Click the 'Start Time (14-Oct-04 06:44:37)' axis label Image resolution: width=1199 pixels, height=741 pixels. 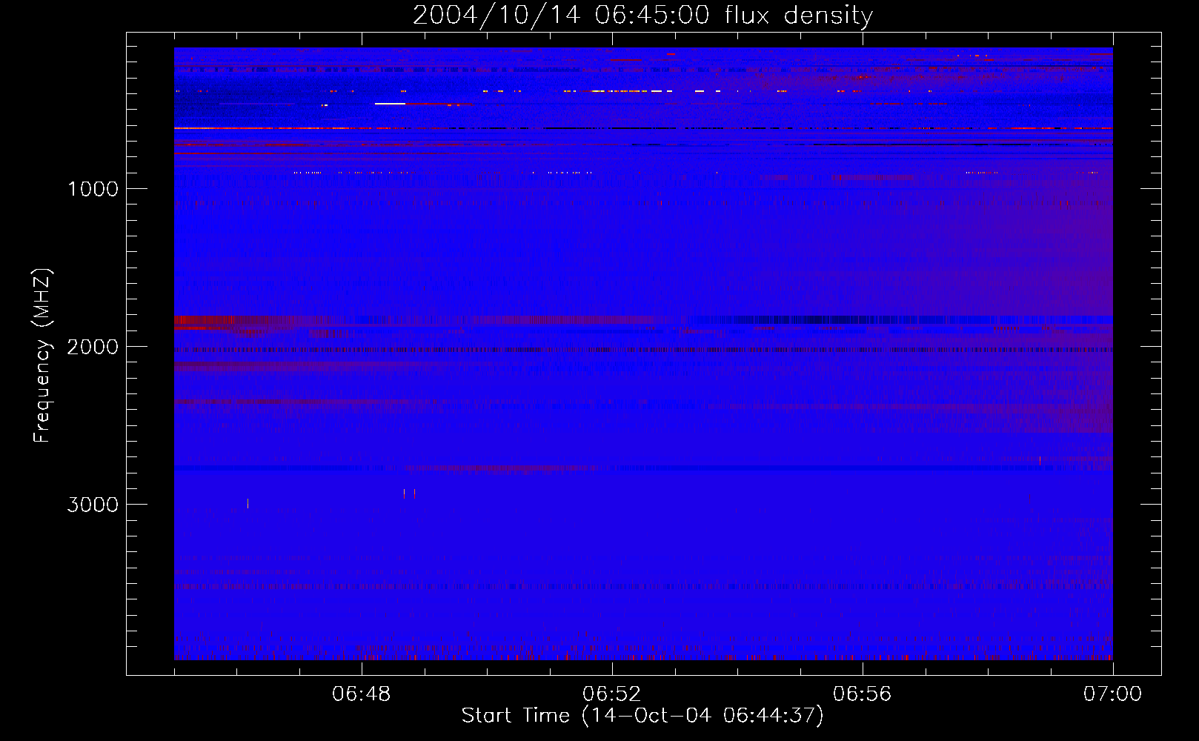pyautogui.click(x=642, y=716)
